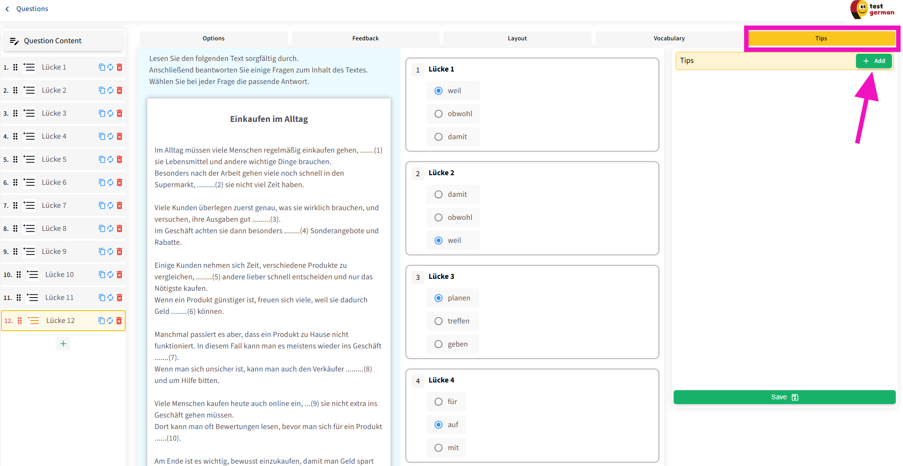Viewport: 903px width, 466px height.
Task: Go back via the Questions chevron
Action: pos(8,9)
